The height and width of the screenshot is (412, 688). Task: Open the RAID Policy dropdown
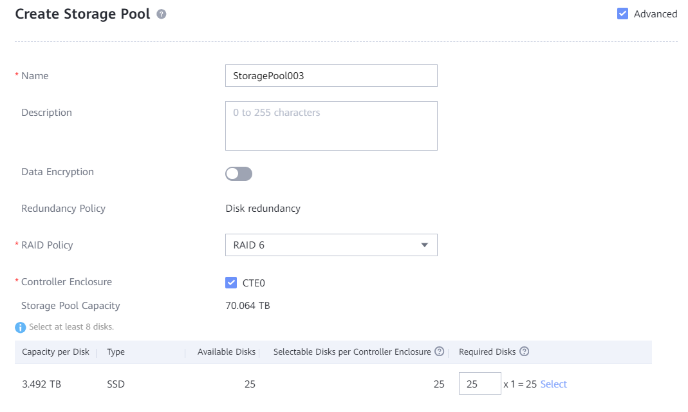click(x=331, y=245)
